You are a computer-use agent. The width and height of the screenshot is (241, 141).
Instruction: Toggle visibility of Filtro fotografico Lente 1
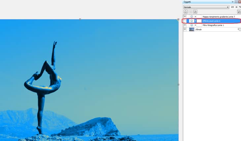click(185, 25)
